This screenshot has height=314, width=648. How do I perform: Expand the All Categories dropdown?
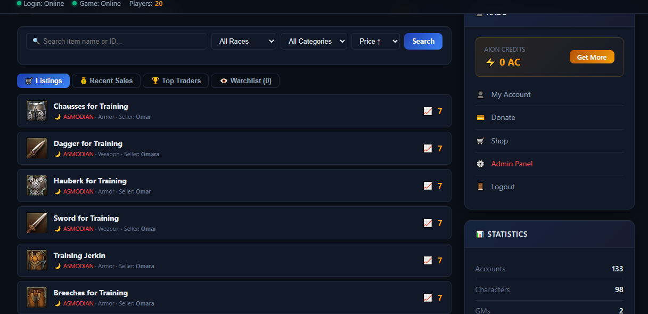[314, 41]
